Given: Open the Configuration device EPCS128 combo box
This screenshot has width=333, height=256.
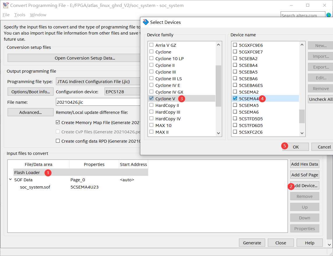Looking at the screenshot, I should [122, 92].
